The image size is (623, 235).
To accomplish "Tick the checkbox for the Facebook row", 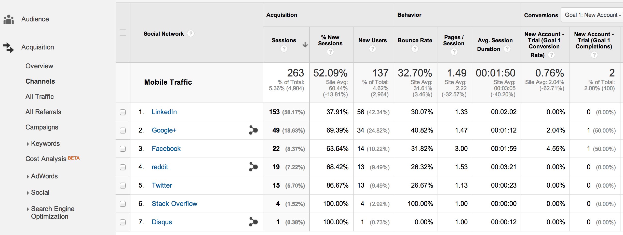I will click(x=123, y=149).
